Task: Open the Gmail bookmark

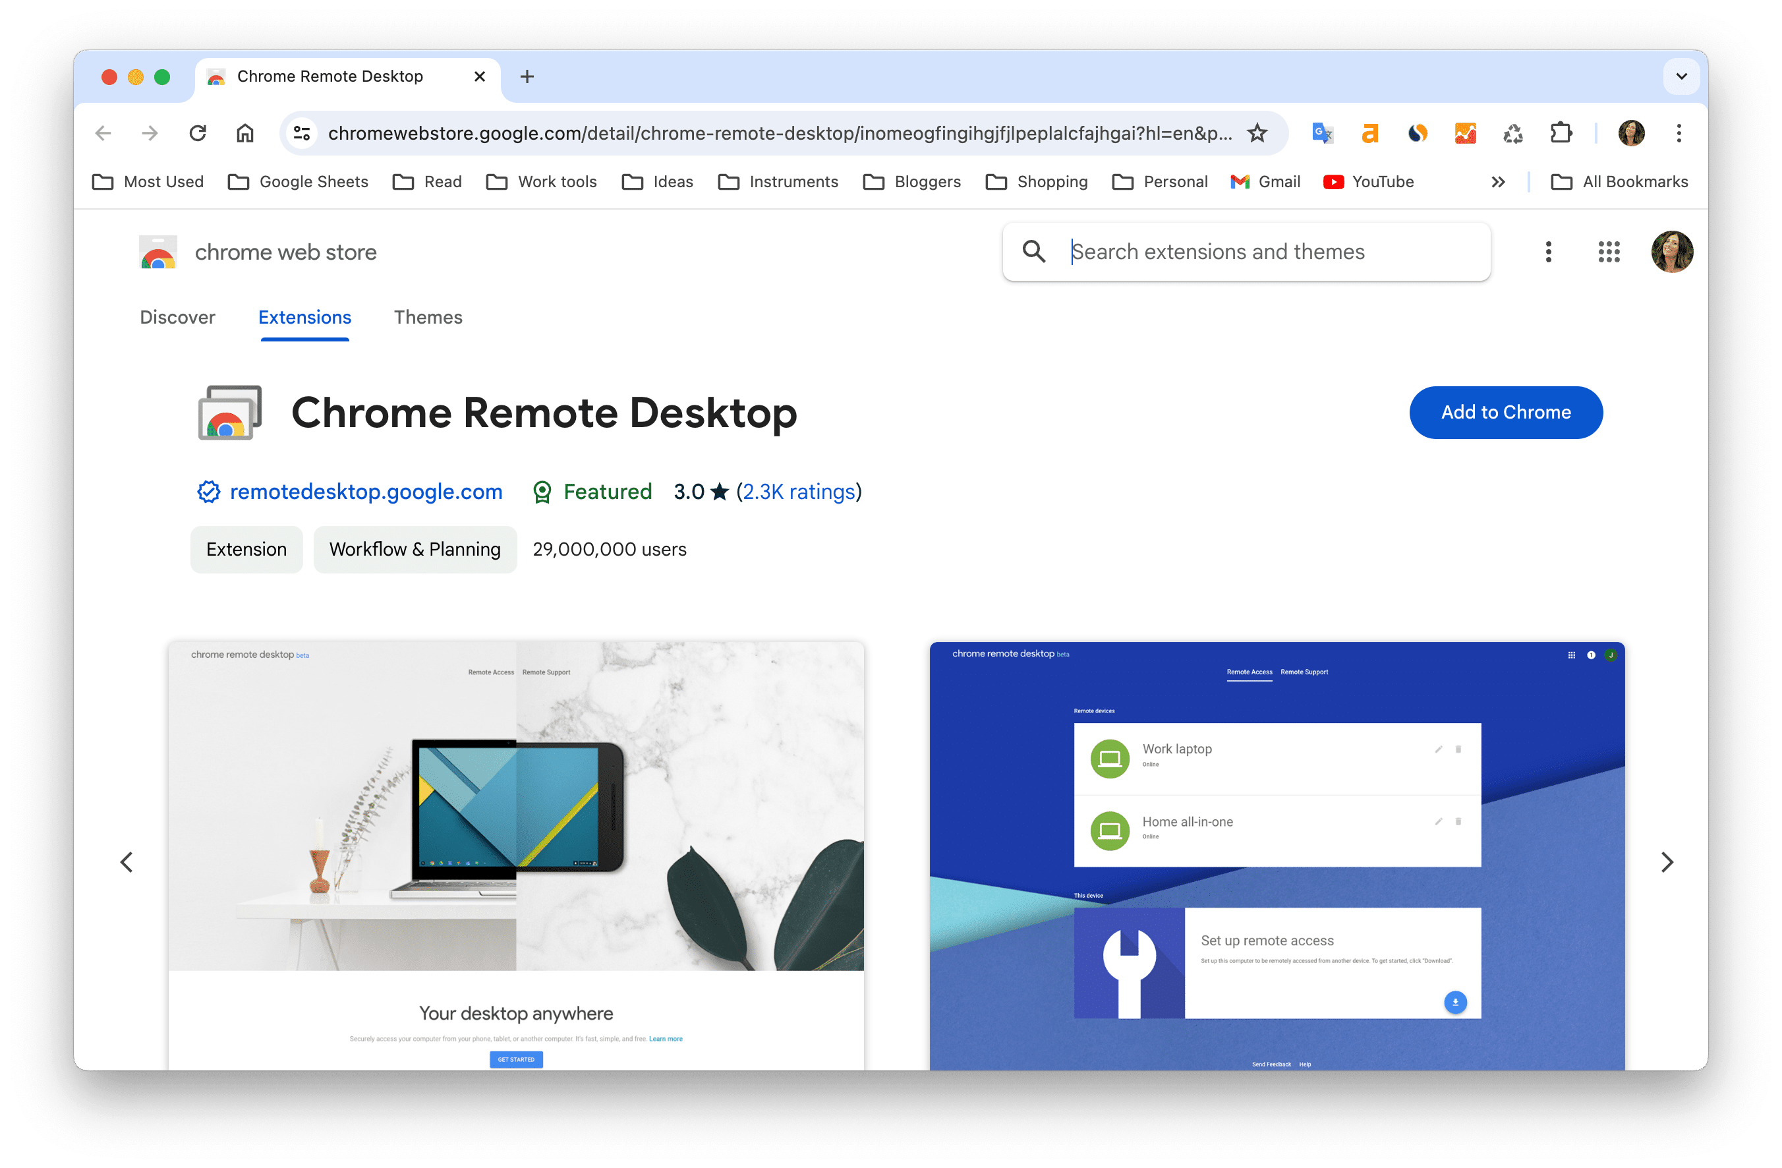Action: pos(1265,182)
